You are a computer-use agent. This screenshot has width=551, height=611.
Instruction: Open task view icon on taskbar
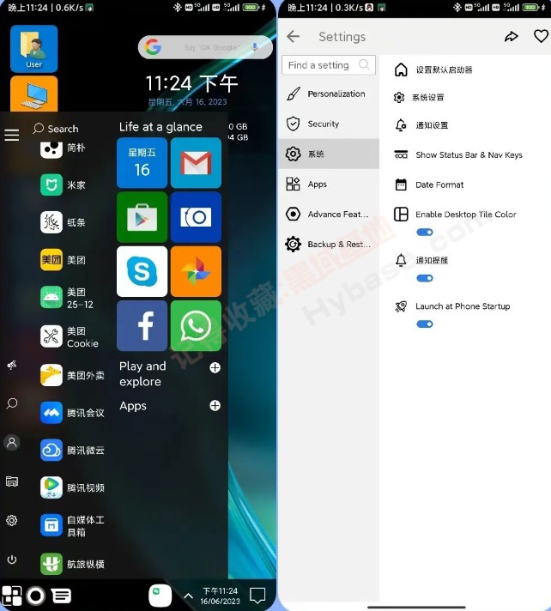click(x=62, y=596)
